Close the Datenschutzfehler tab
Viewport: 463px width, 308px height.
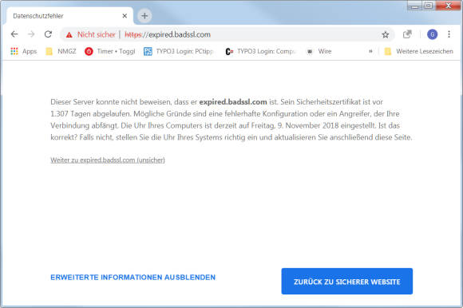(125, 16)
